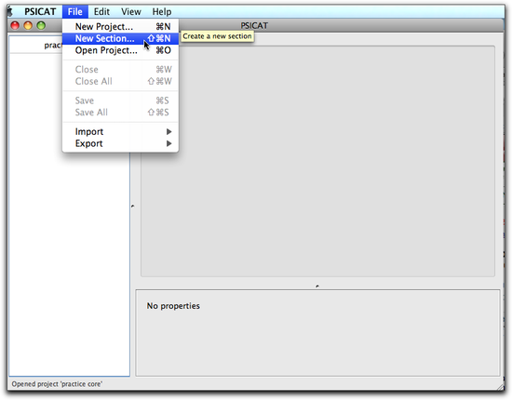Click the greyed-out Save menu item
The image size is (512, 400).
[x=120, y=100]
